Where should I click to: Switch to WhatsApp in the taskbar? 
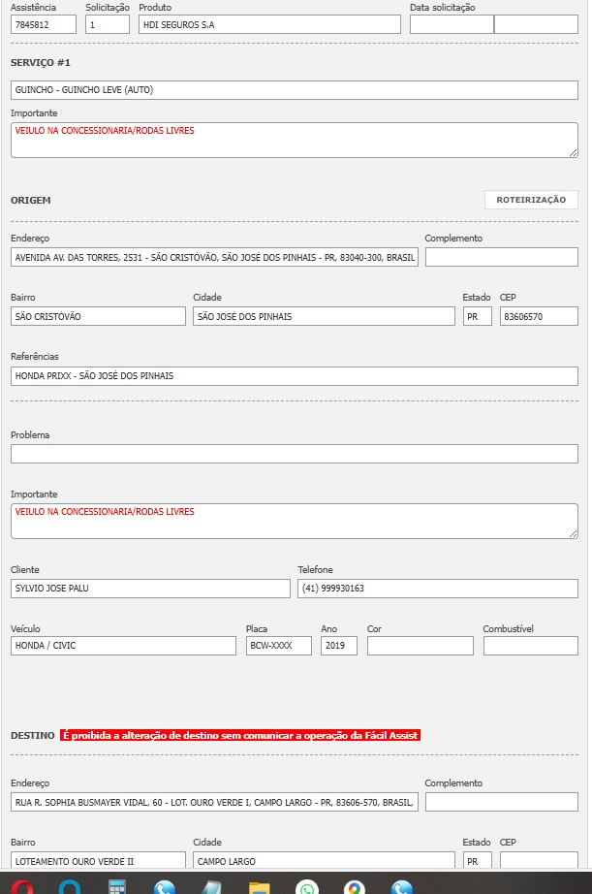(307, 887)
